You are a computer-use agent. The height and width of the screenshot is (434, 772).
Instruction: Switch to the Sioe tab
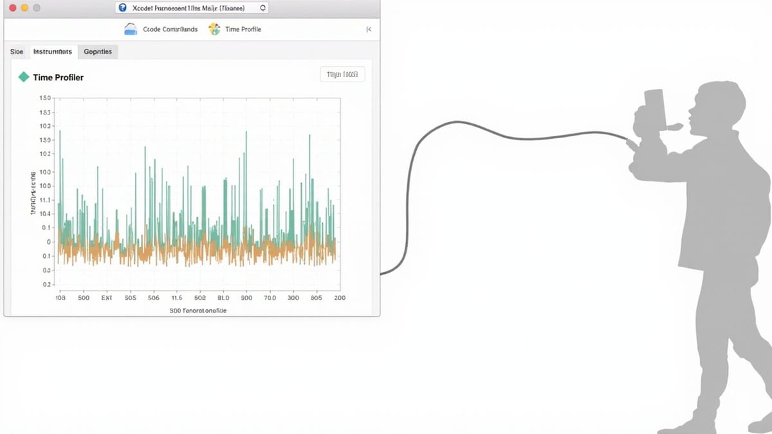pos(17,51)
